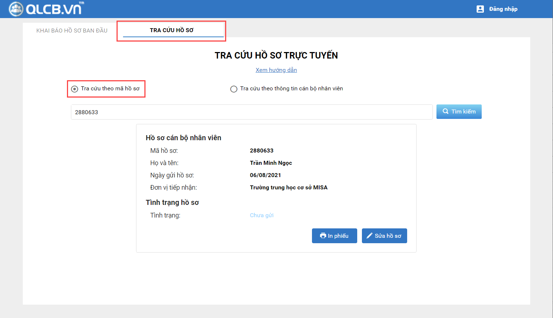Image resolution: width=553 pixels, height=318 pixels.
Task: Click the 'Tình trạng hồ sơ' section heading
Action: pyautogui.click(x=172, y=202)
